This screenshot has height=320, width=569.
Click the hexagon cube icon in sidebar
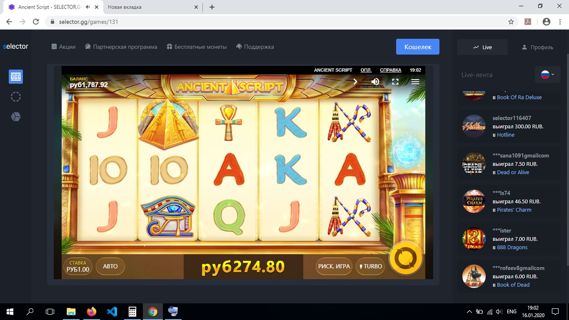[16, 117]
